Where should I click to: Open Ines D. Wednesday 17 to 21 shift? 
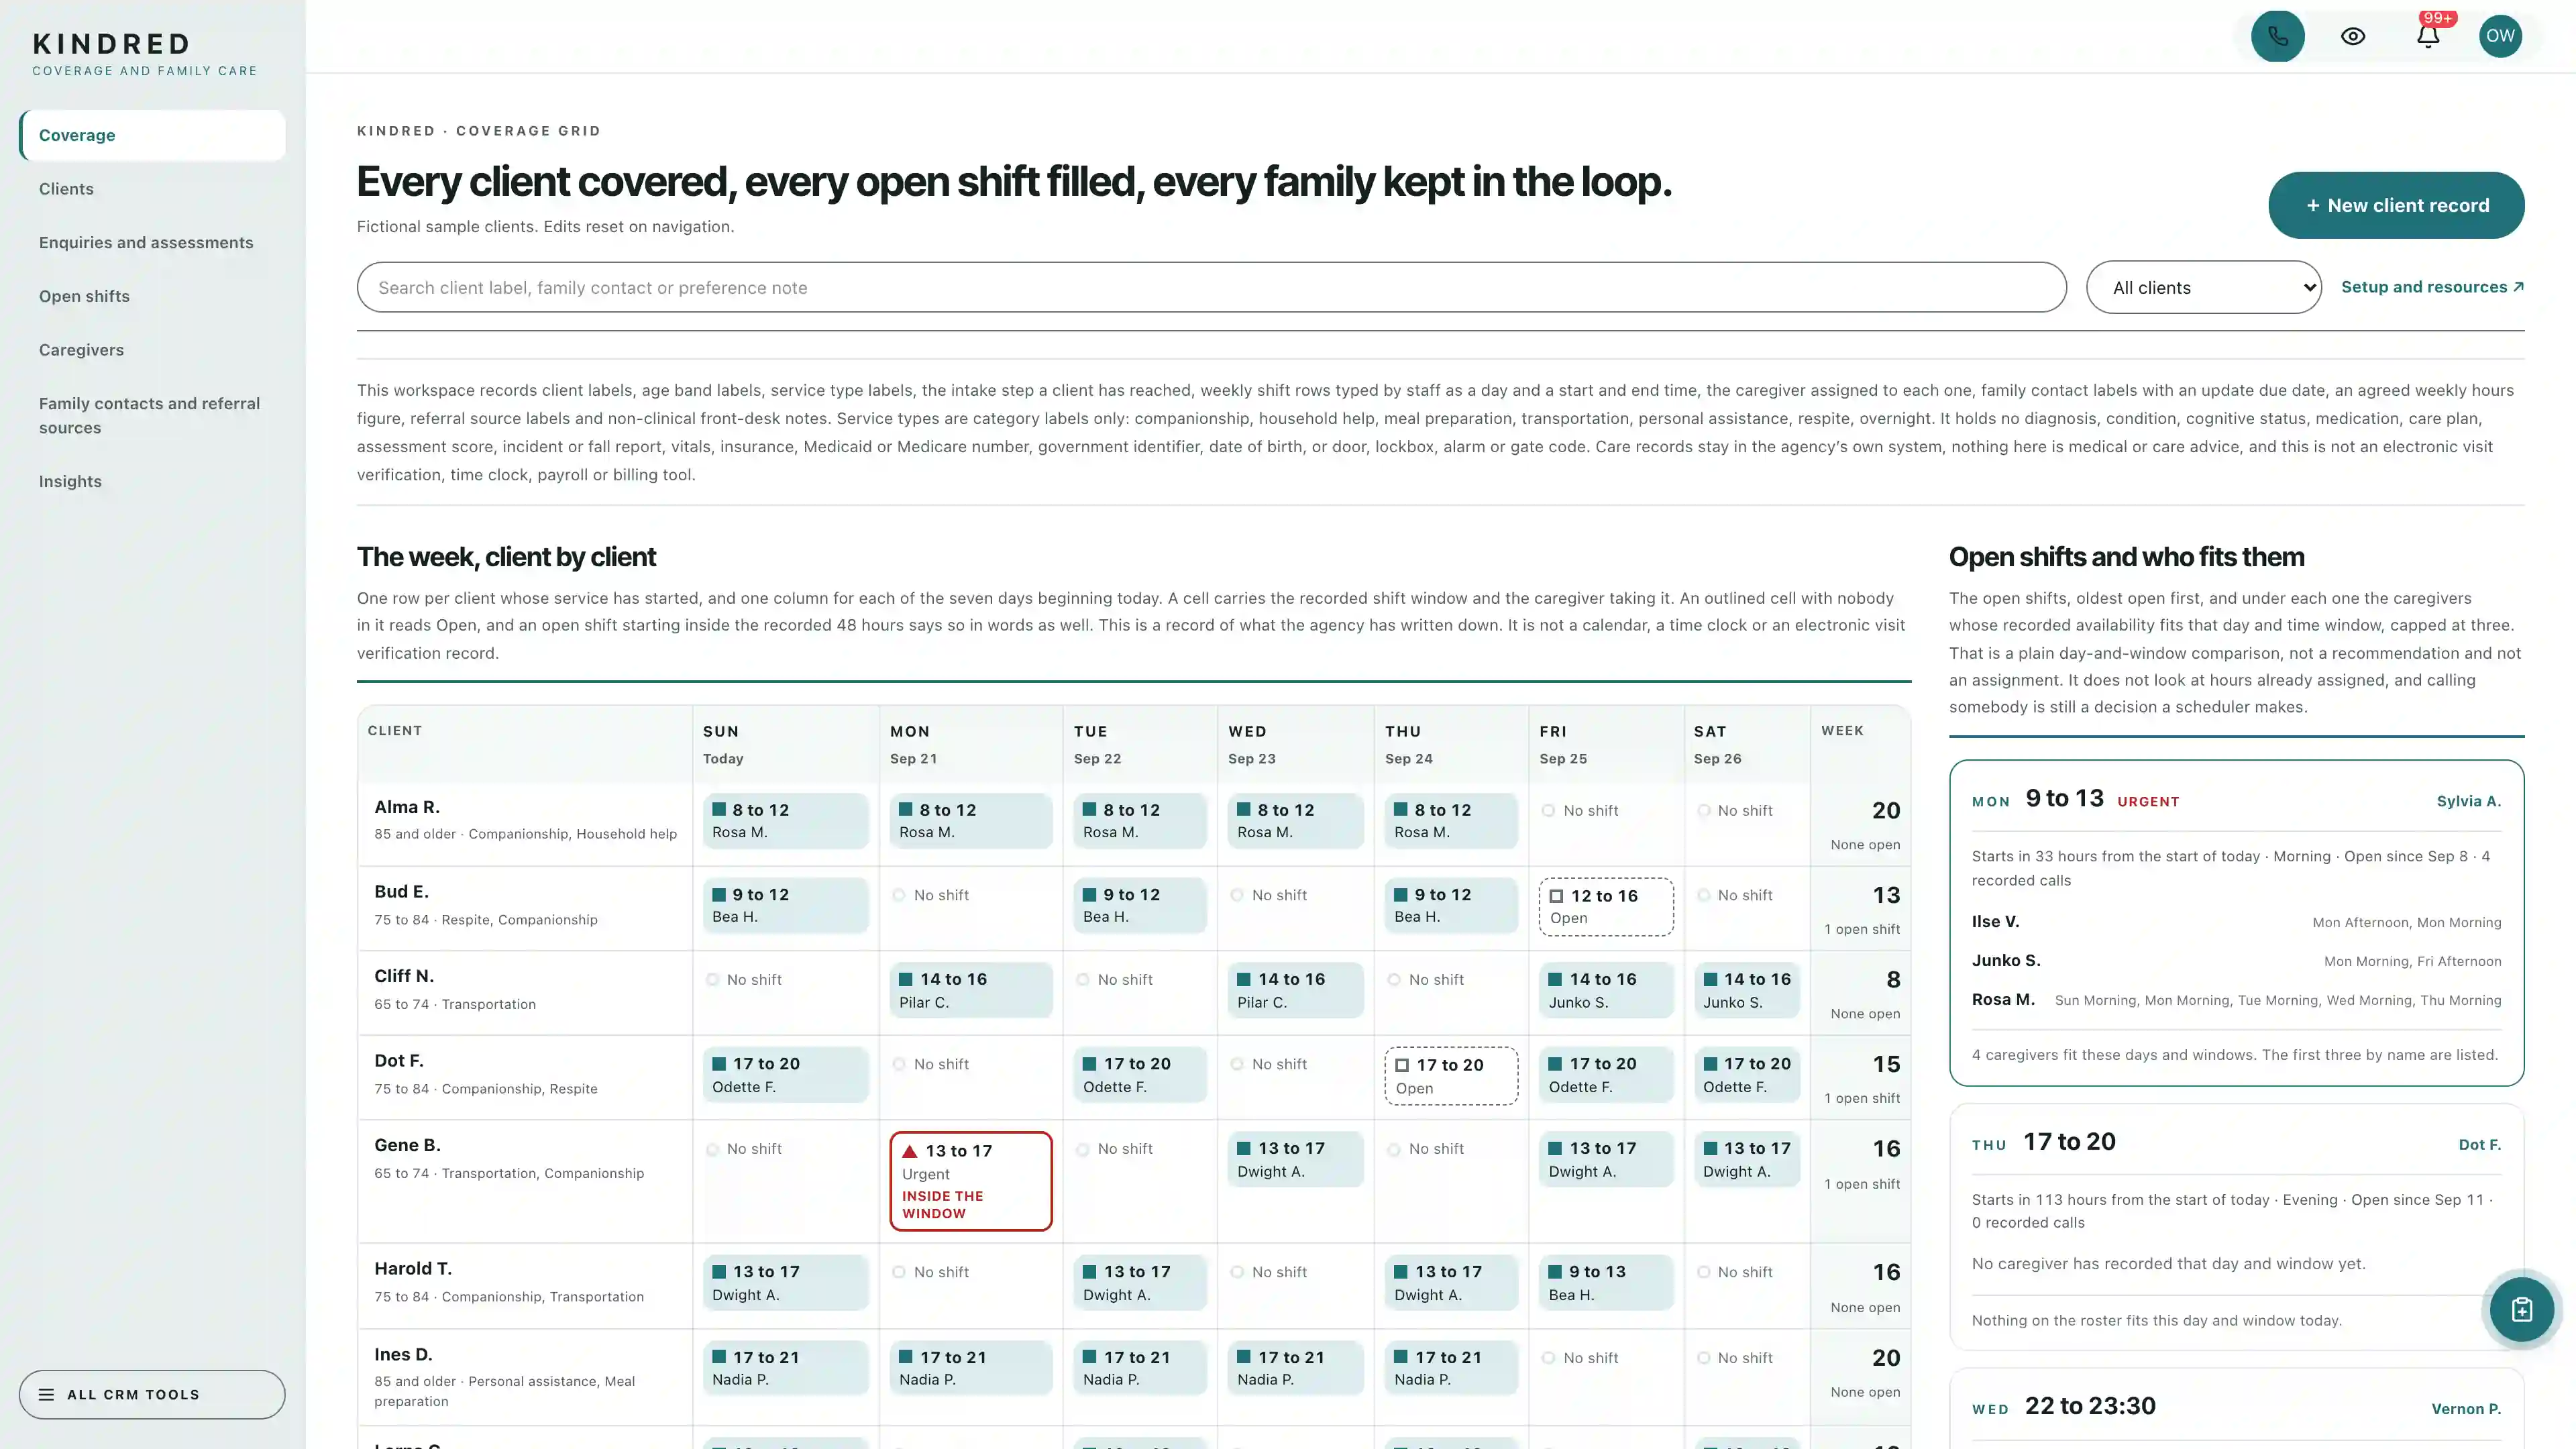[x=1295, y=1367]
